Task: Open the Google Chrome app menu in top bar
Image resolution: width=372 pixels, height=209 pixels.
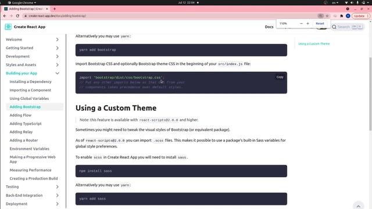Action: tap(22, 2)
